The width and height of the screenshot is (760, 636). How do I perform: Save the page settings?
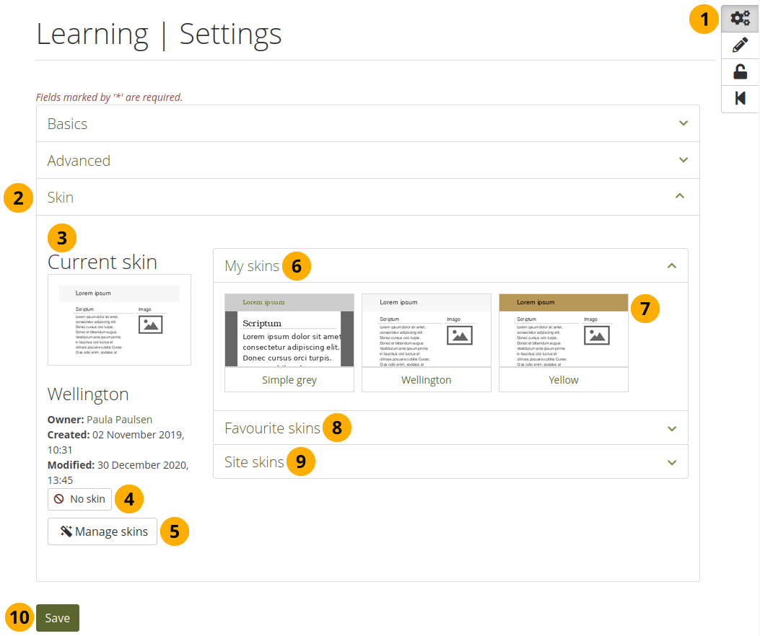[x=58, y=618]
